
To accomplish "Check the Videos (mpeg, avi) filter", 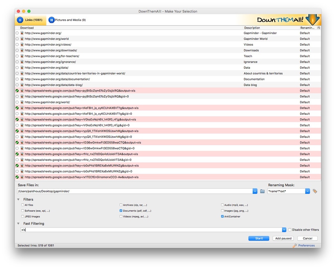I will [x=121, y=216].
